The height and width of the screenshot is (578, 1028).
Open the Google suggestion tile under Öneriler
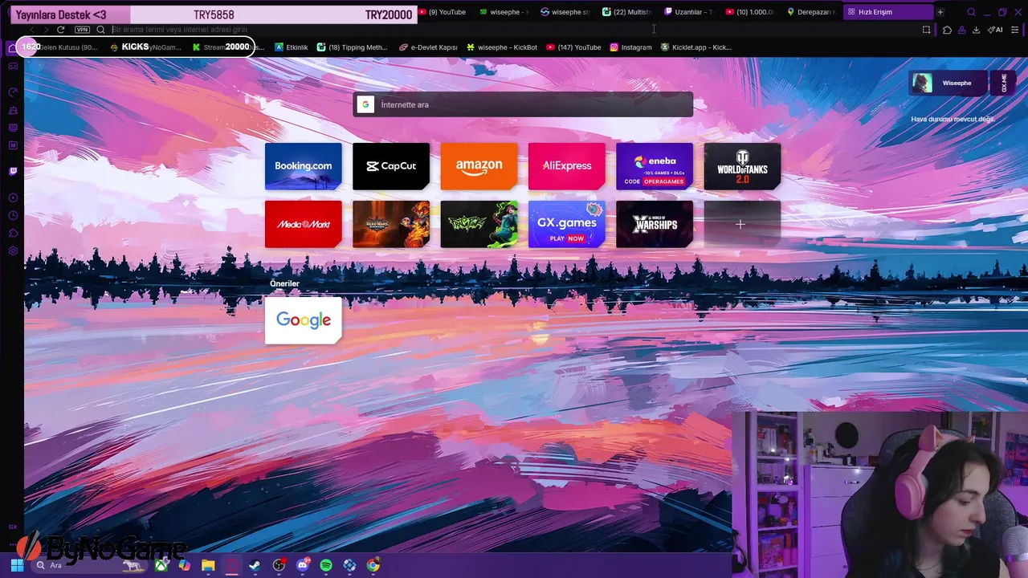coord(303,320)
